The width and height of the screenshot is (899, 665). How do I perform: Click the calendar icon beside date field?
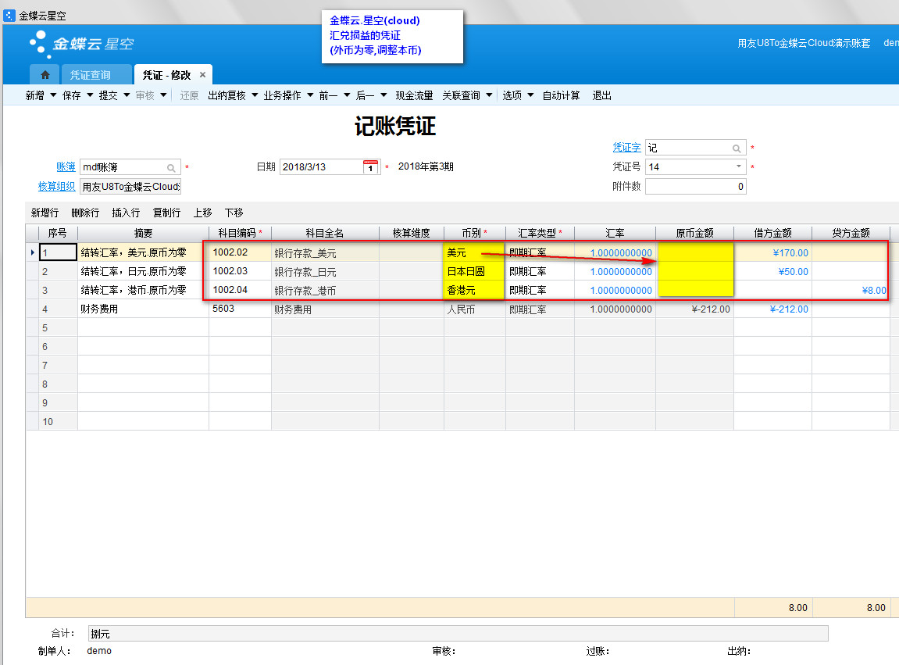click(371, 166)
